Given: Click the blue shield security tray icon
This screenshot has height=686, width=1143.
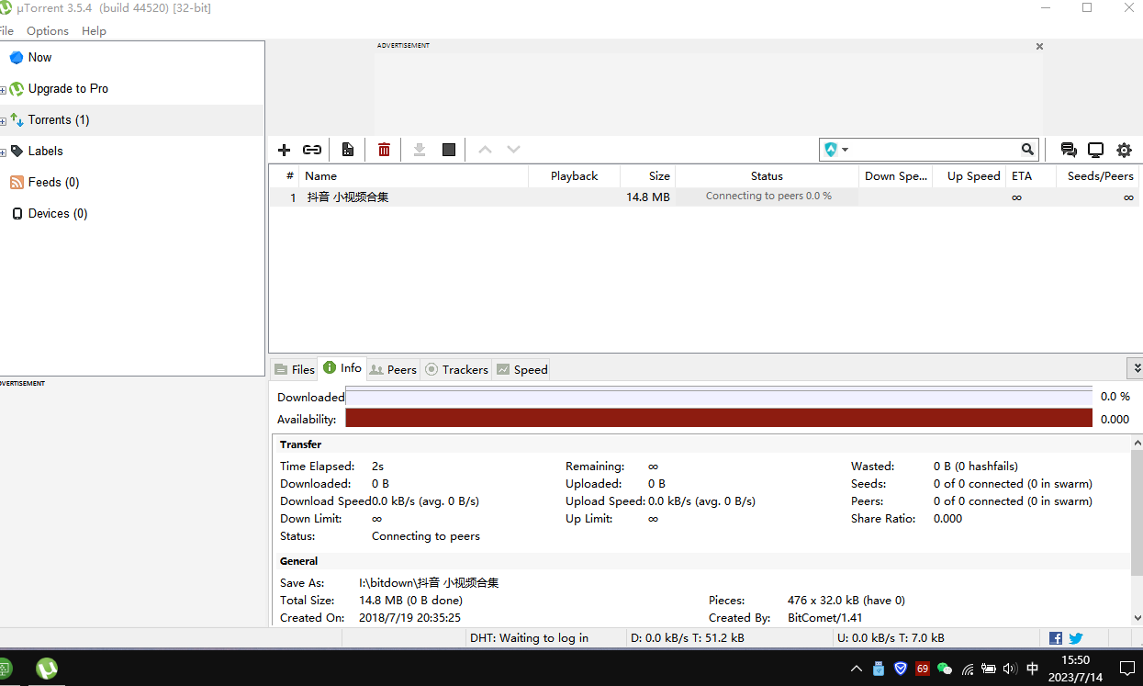Looking at the screenshot, I should point(901,669).
